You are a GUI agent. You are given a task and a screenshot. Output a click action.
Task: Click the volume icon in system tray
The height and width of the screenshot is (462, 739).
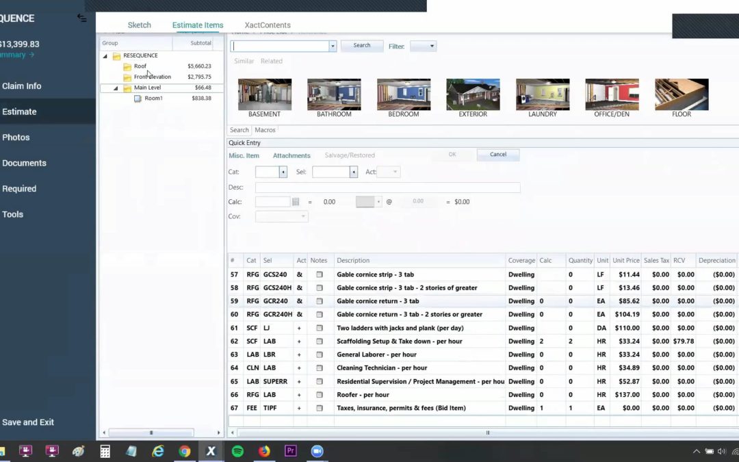point(722,451)
